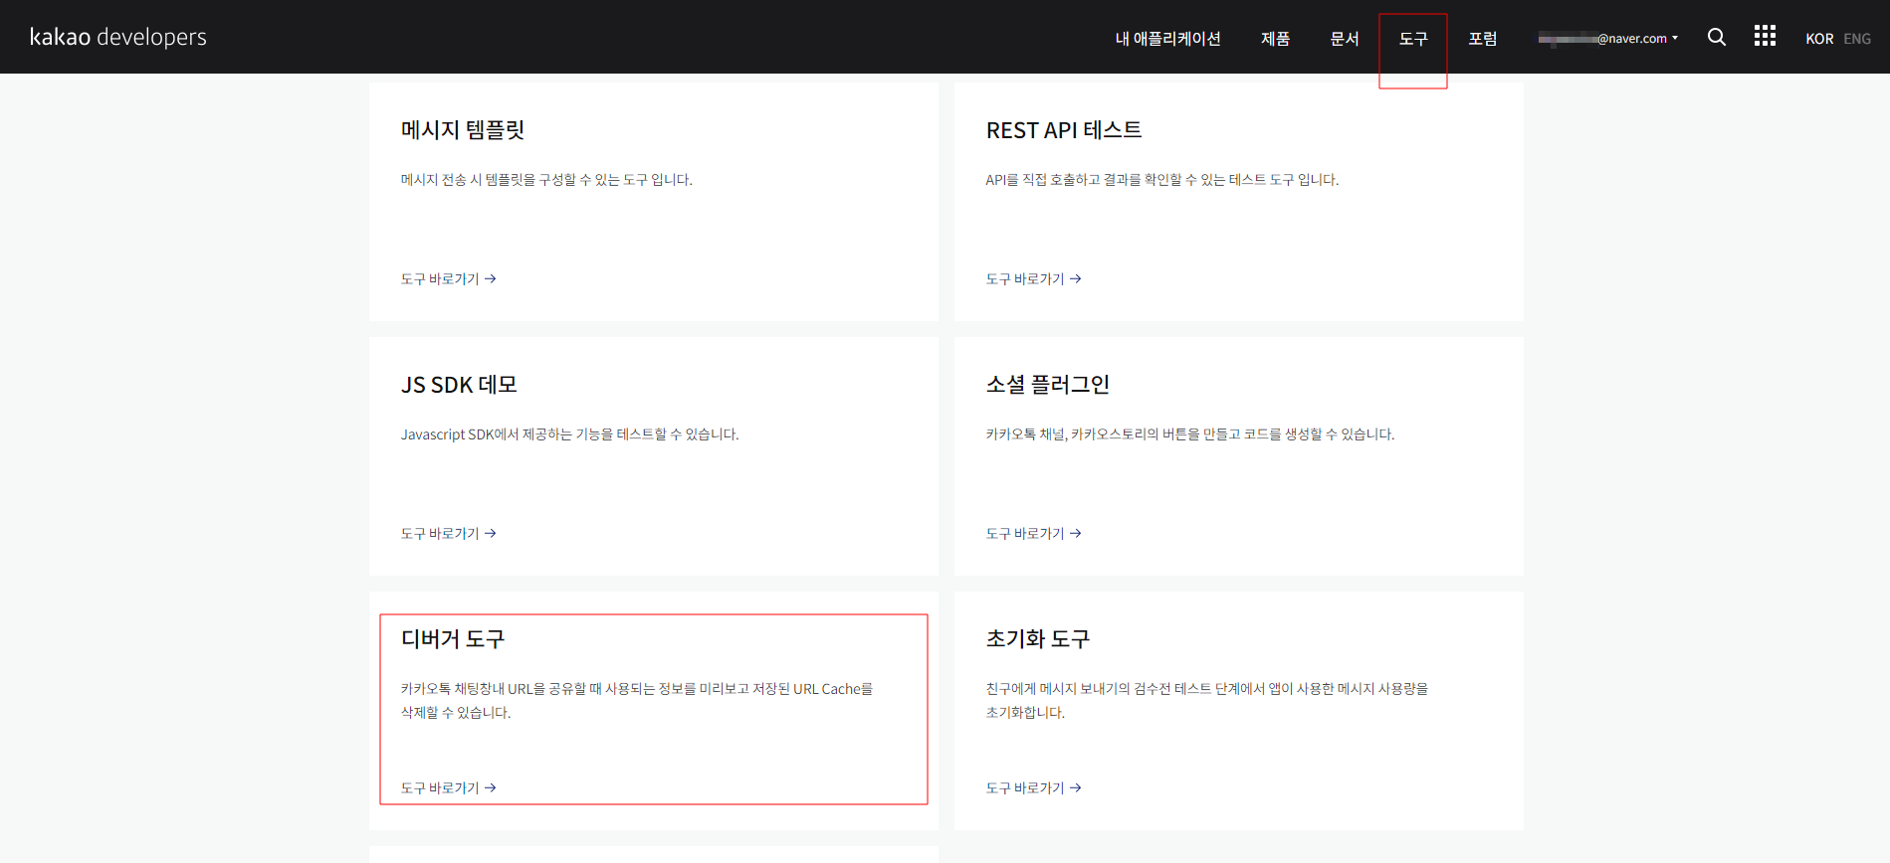Open the 제품 menu
This screenshot has width=1890, height=863.
(x=1275, y=38)
